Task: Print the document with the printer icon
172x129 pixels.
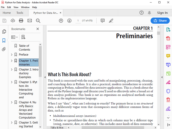Action: click(x=21, y=21)
